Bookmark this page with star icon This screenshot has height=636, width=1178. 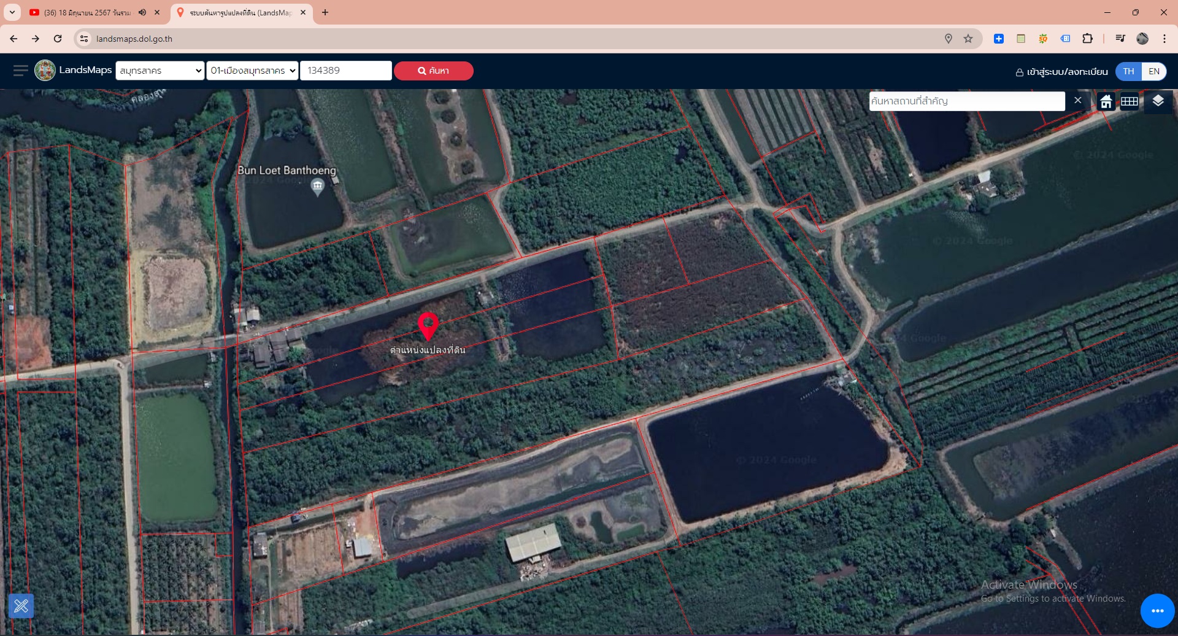[x=968, y=39]
